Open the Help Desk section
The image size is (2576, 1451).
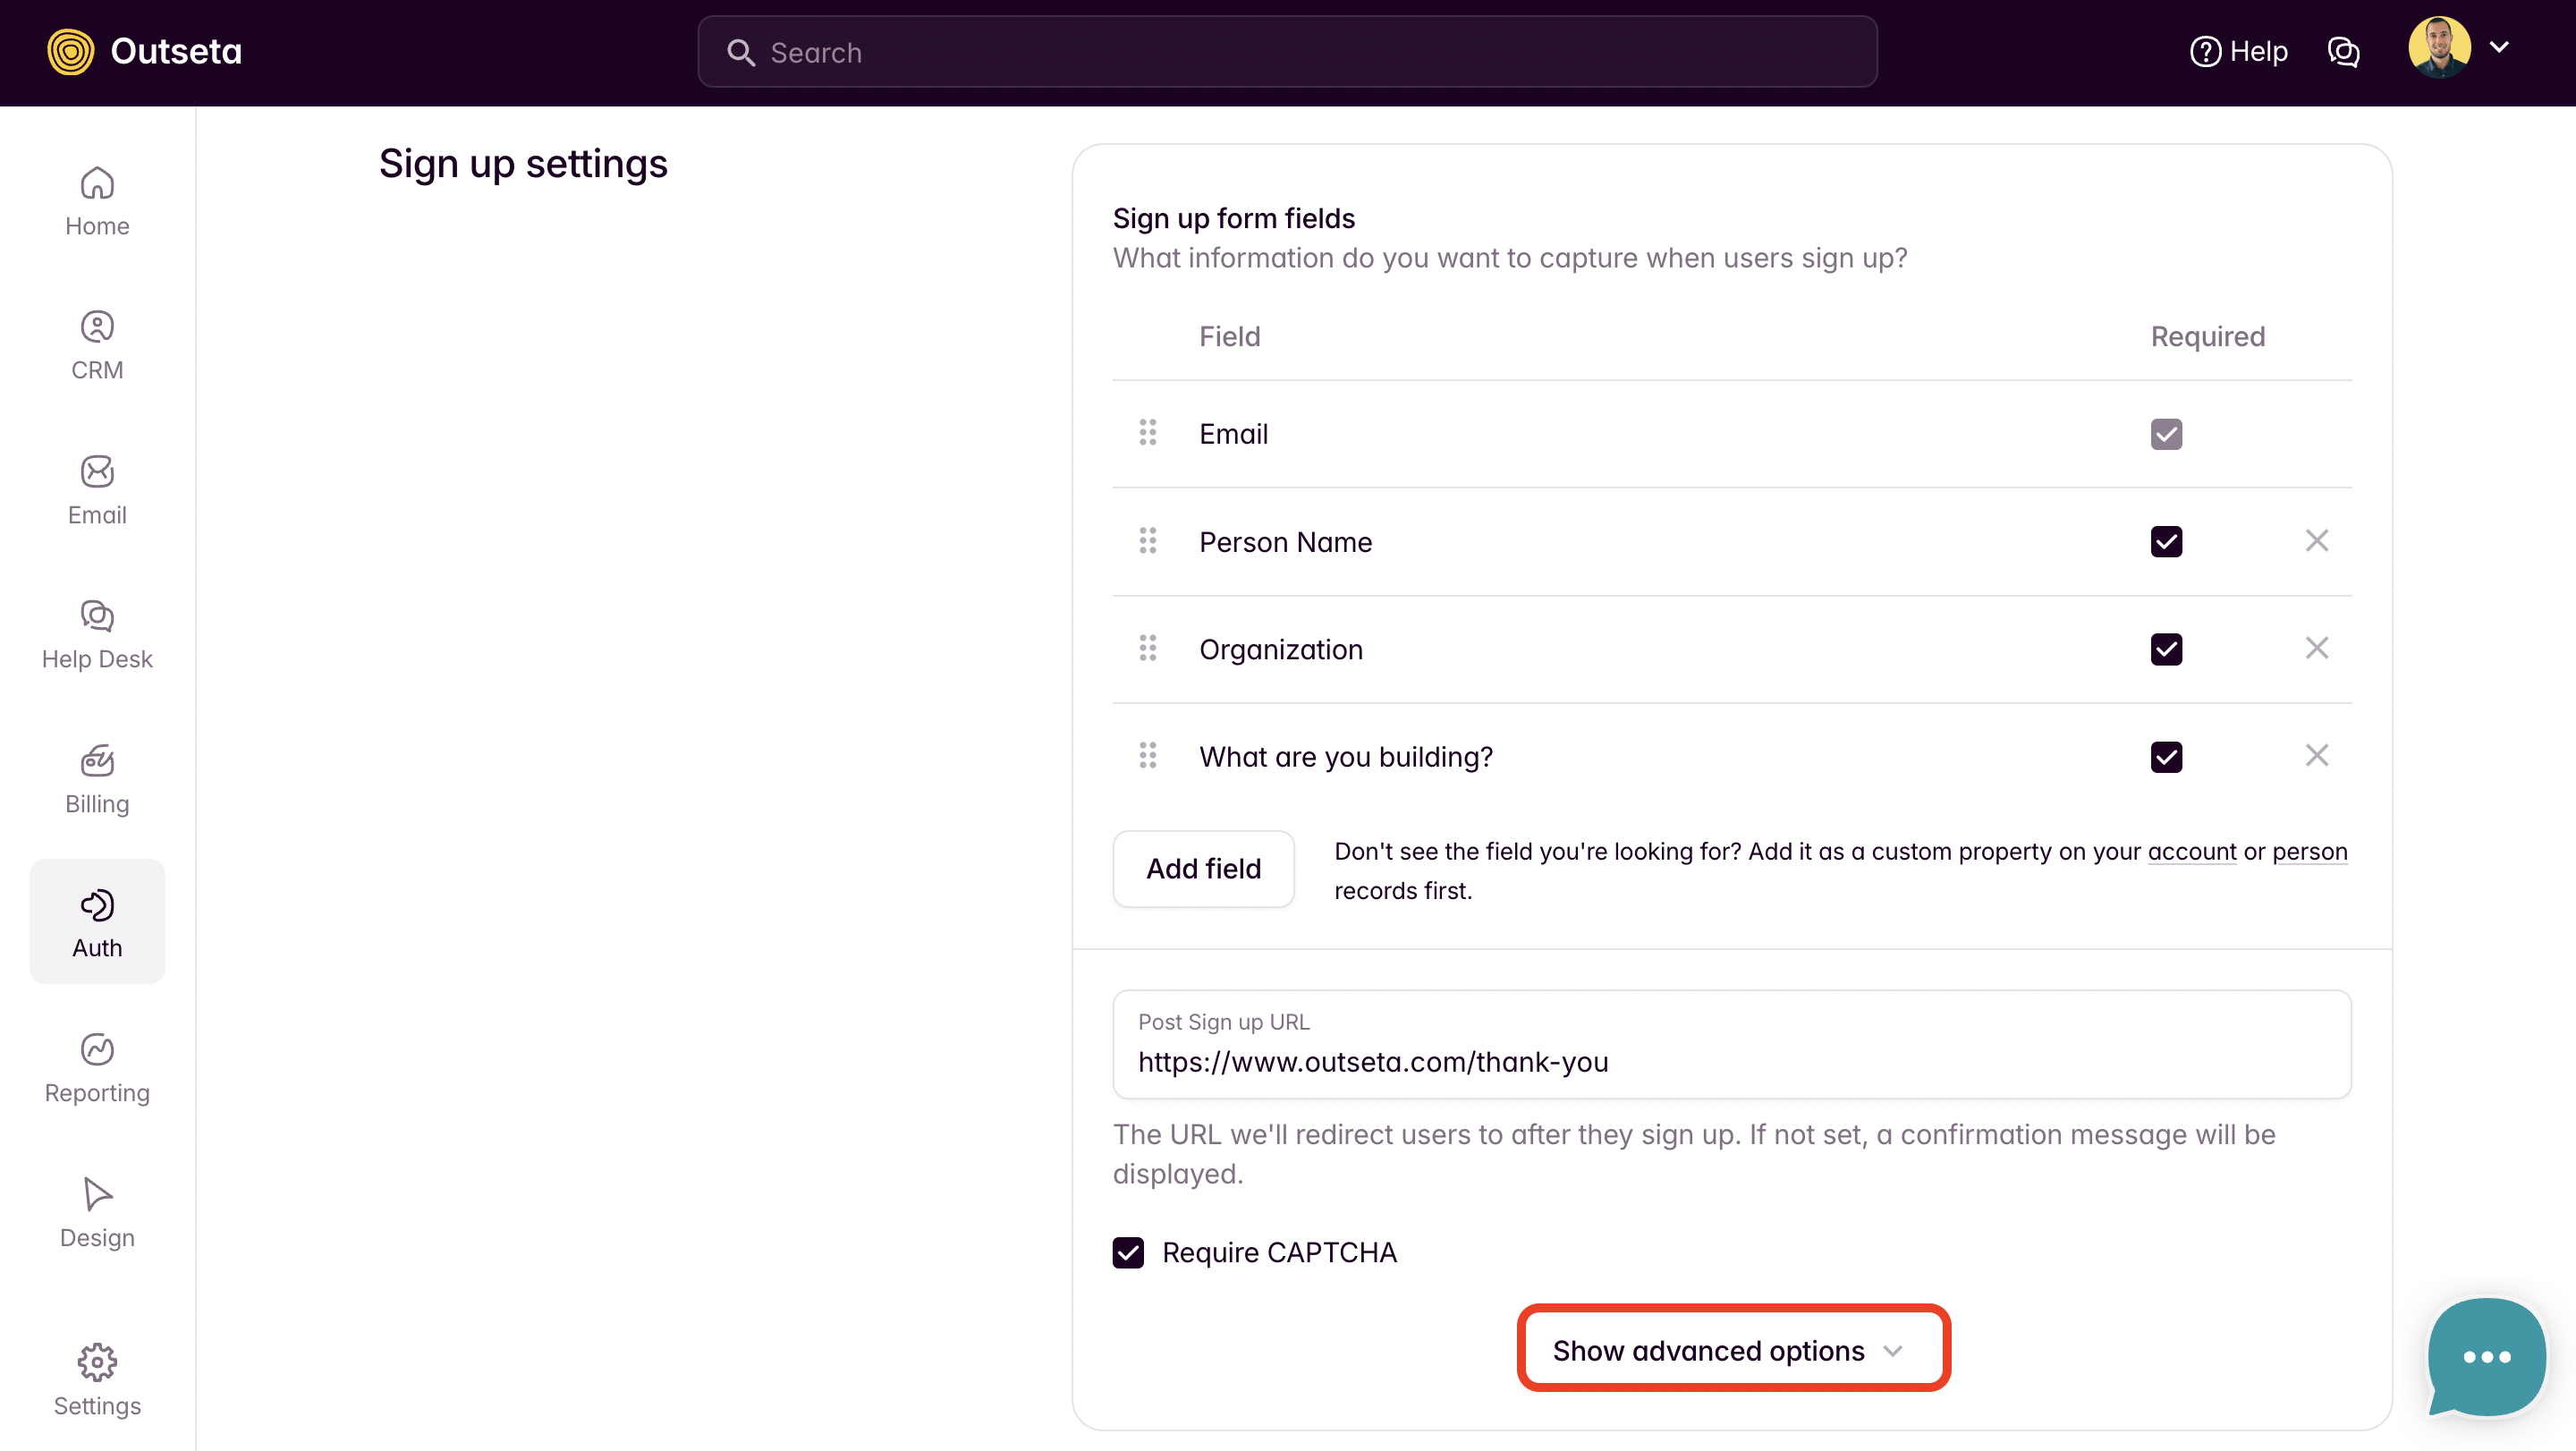coord(97,635)
